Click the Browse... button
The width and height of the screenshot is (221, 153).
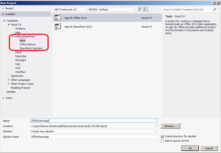click(170, 126)
